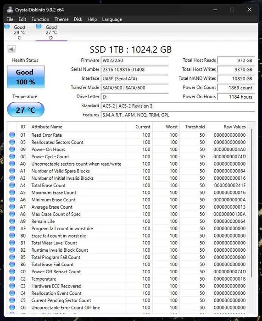Open the Language menu
The width and height of the screenshot is (262, 321).
112,19
